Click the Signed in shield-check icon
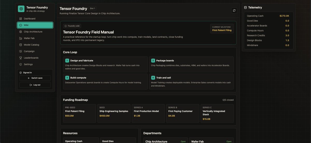311x143 pixels. pos(21,73)
